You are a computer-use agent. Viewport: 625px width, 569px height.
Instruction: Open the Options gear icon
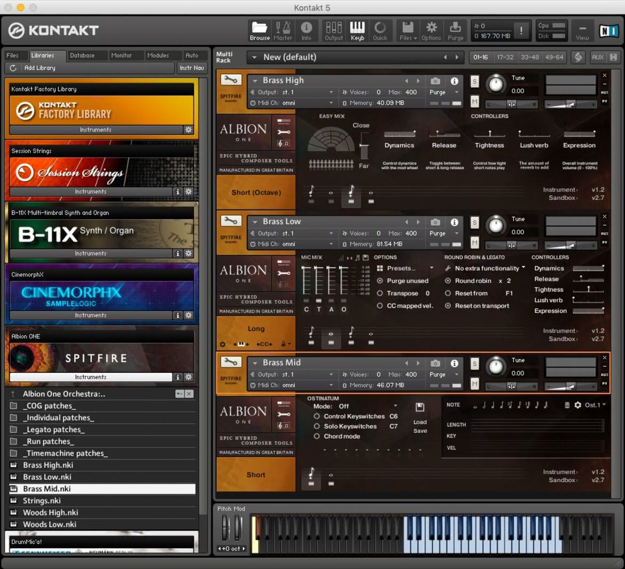(431, 30)
